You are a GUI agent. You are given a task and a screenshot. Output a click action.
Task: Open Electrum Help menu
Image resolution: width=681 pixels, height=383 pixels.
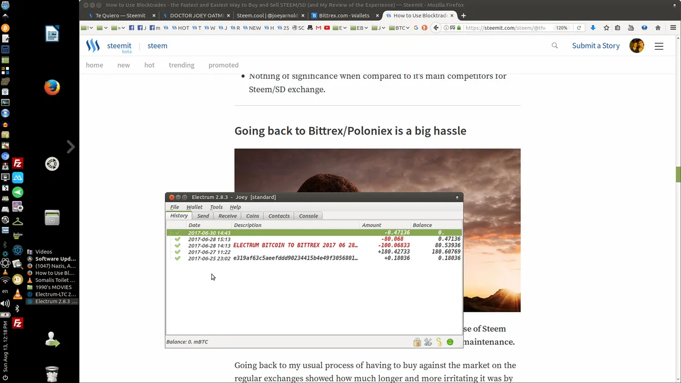[235, 207]
